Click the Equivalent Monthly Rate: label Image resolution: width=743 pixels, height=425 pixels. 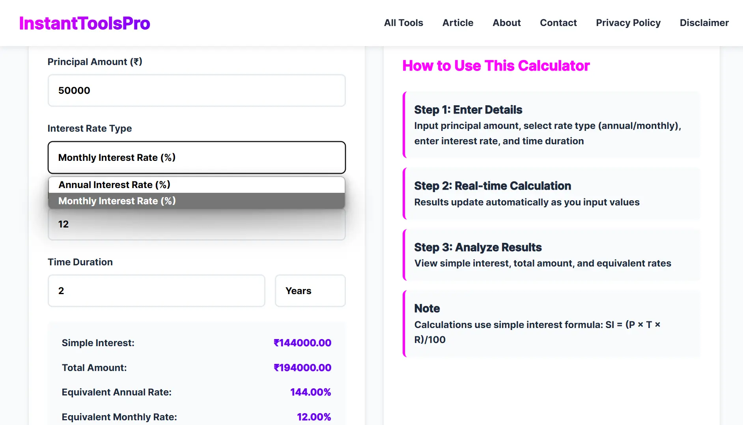coord(119,417)
